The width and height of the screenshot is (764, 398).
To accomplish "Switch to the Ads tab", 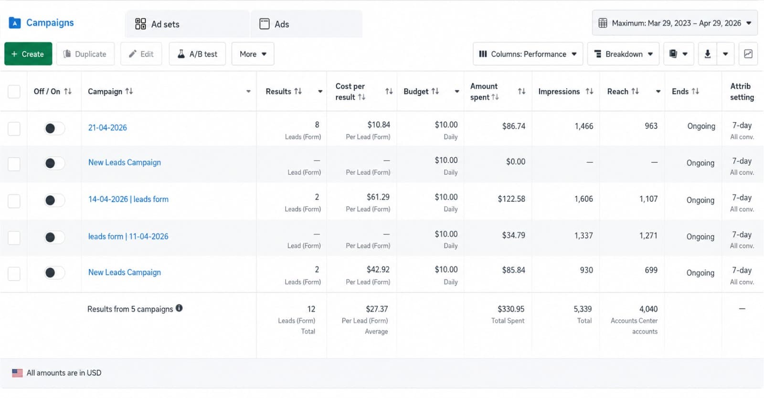I will [x=306, y=24].
